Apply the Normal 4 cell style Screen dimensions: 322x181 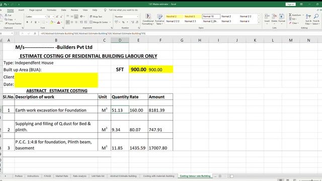click(x=248, y=21)
